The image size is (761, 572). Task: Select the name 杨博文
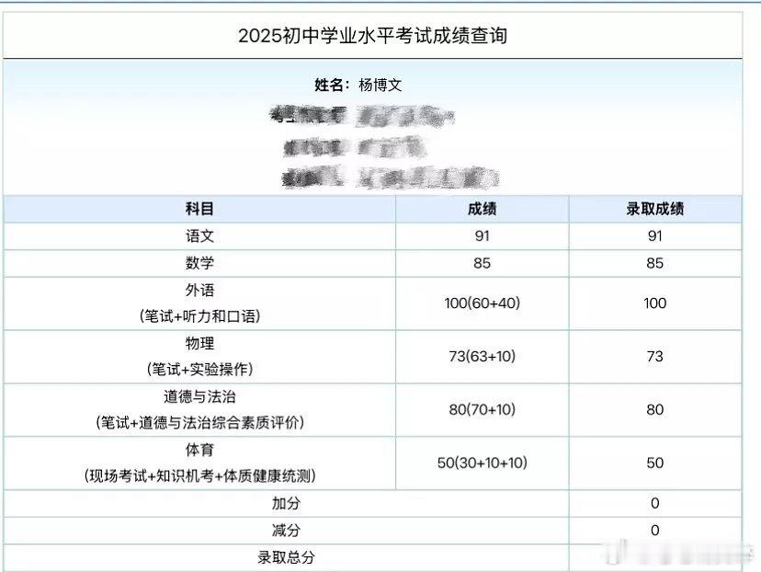pyautogui.click(x=380, y=85)
